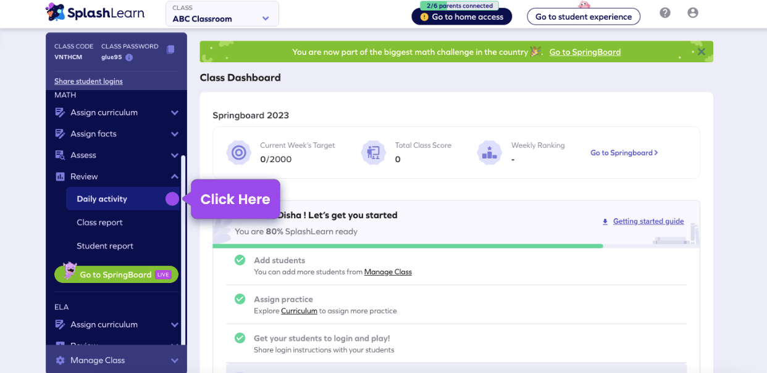Open the Share student logins link

click(88, 81)
